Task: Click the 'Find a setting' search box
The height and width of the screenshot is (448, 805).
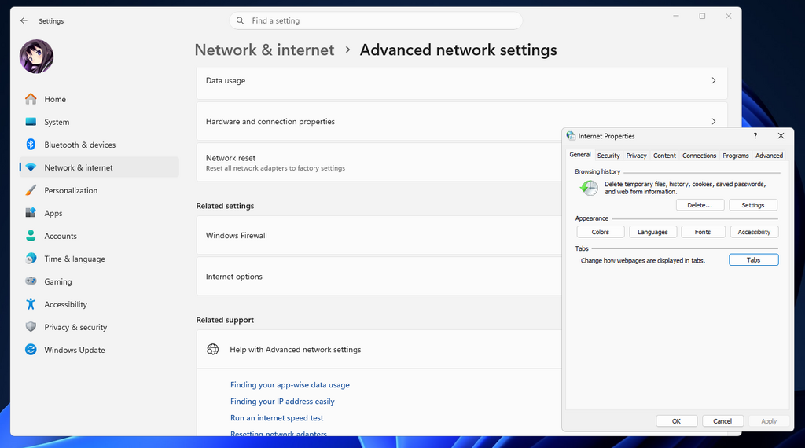Action: click(376, 20)
